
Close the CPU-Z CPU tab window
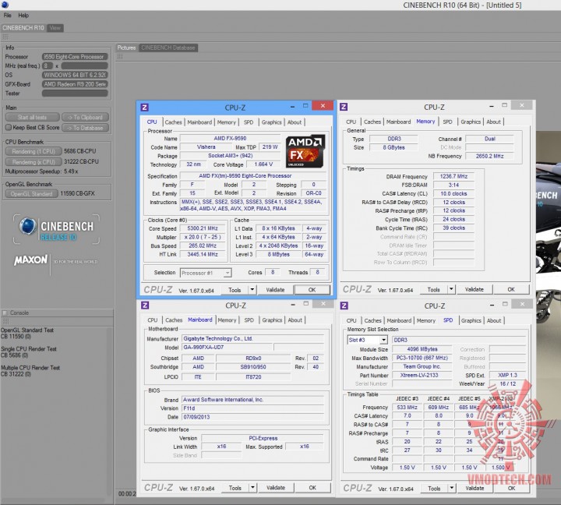323,105
